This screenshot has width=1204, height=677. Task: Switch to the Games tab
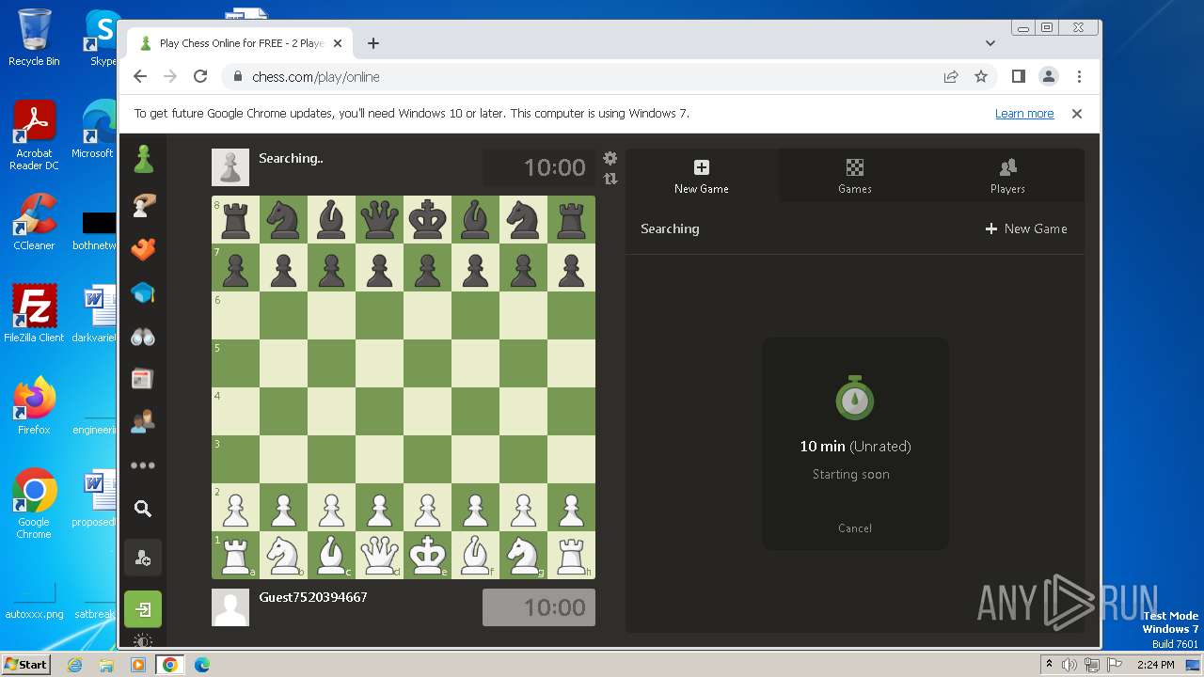854,176
